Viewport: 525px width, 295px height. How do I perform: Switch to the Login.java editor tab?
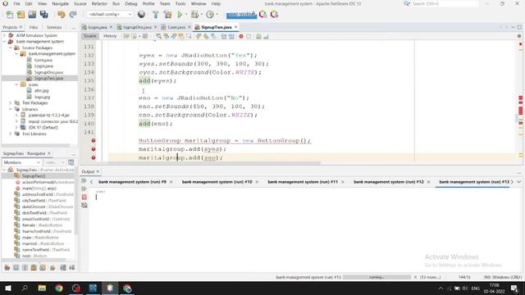[x=98, y=27]
